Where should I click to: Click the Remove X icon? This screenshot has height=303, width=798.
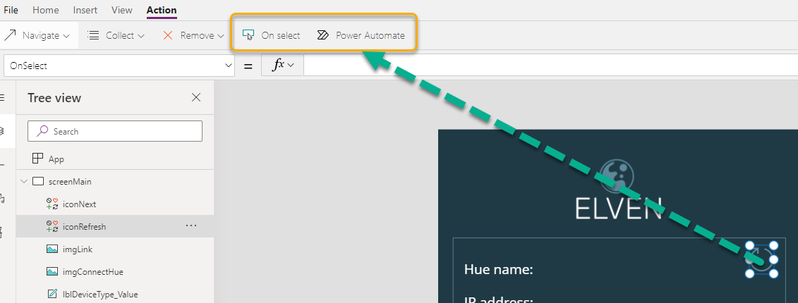168,35
